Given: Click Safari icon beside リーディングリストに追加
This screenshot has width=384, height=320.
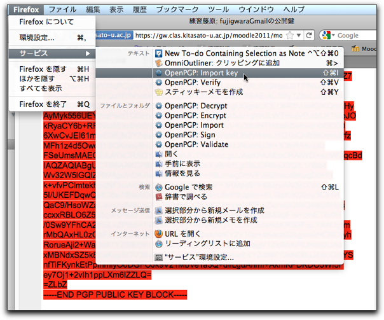Looking at the screenshot, I should 159,244.
